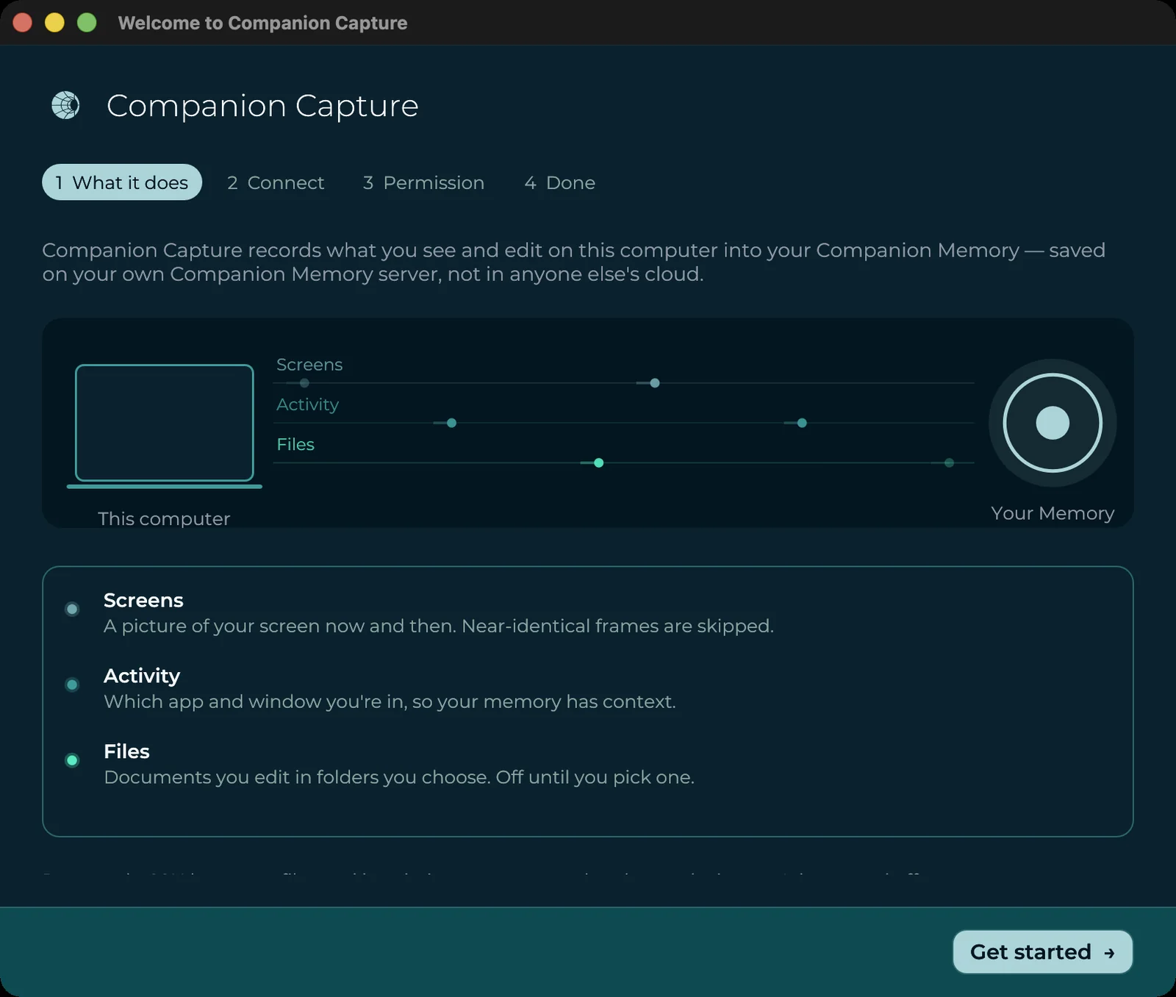Click "Which app and window you're in" text
Screen dimensions: 1176x997
254,701
